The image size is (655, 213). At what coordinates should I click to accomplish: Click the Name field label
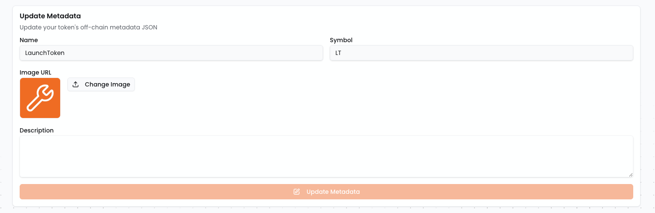point(29,40)
